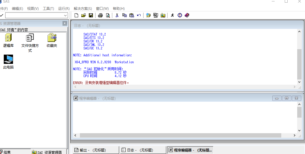Click NOTE: Additional host information line

102,55
